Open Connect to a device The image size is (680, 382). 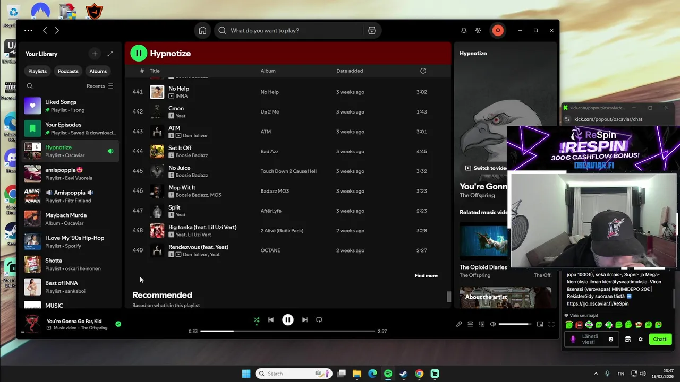[x=482, y=324]
